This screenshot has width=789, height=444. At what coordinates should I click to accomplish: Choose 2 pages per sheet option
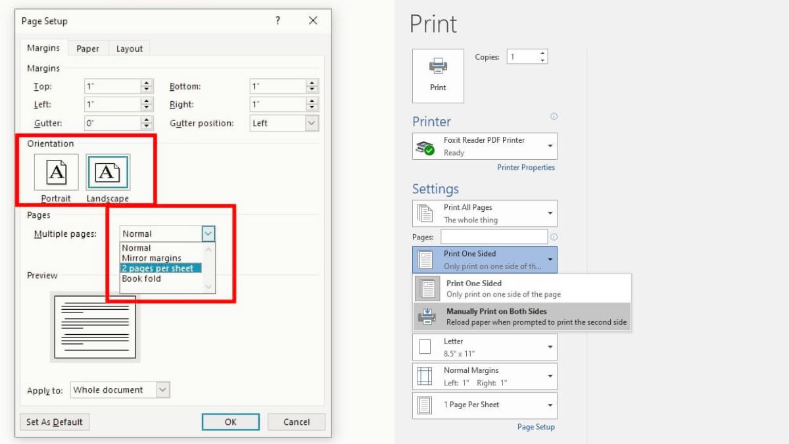162,268
